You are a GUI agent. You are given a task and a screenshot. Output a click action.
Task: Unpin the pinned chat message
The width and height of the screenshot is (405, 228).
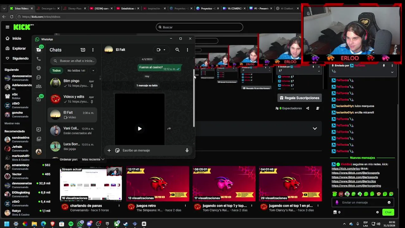[x=384, y=66]
